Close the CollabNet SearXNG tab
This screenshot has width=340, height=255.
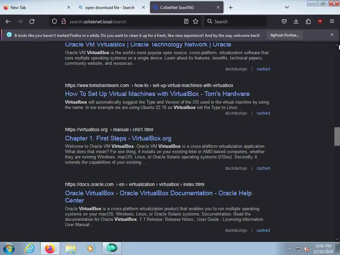coord(218,7)
